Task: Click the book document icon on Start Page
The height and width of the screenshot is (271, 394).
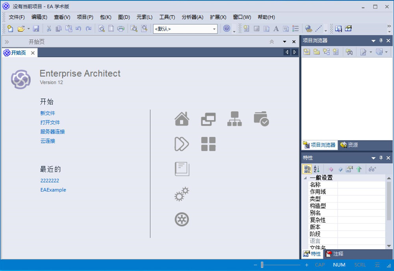Action: (182, 169)
